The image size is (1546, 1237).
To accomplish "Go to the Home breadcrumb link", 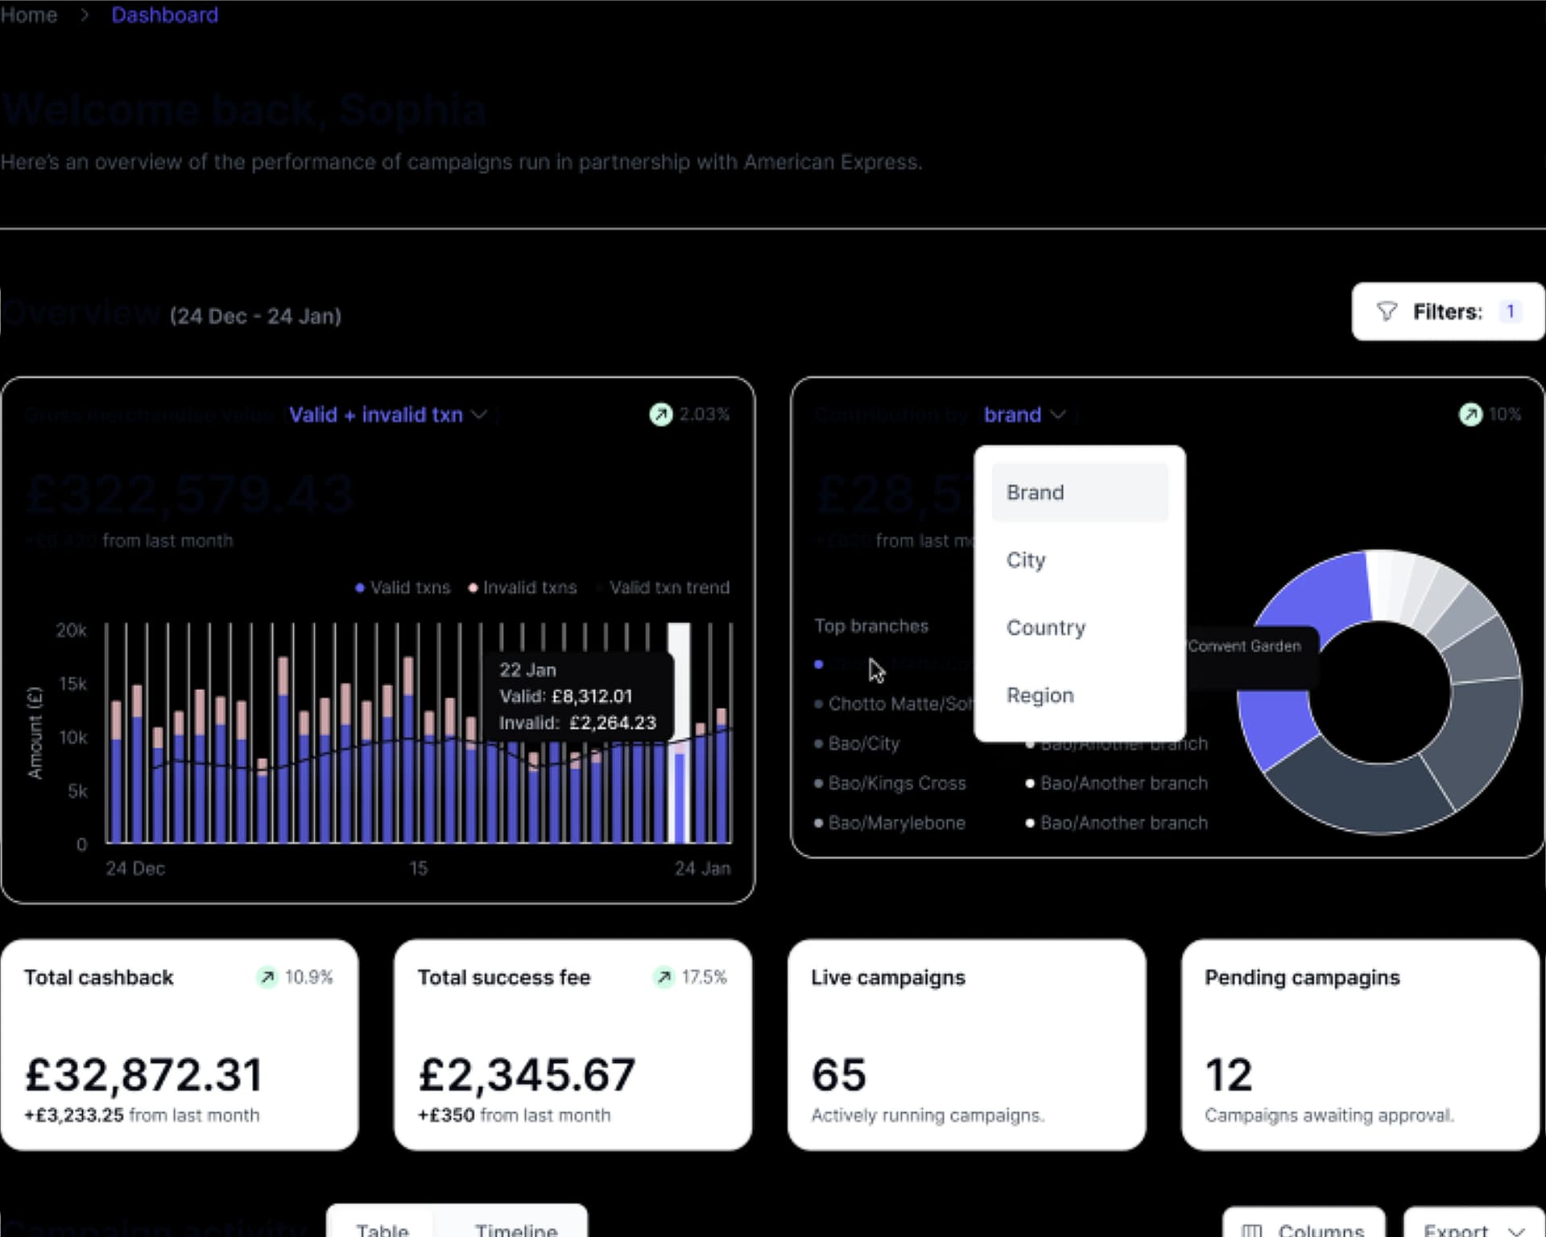I will (29, 15).
